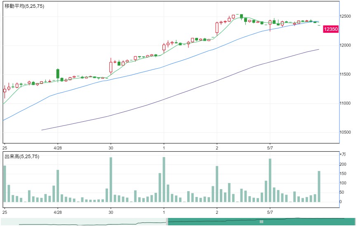Grab the range navigator center handle
The width and height of the screenshot is (358, 227).
coord(261,222)
